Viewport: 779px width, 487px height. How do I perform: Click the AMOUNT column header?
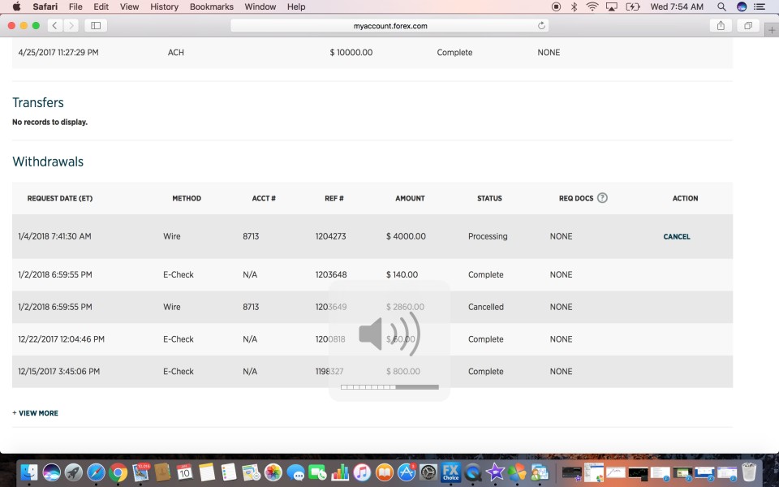[410, 198]
